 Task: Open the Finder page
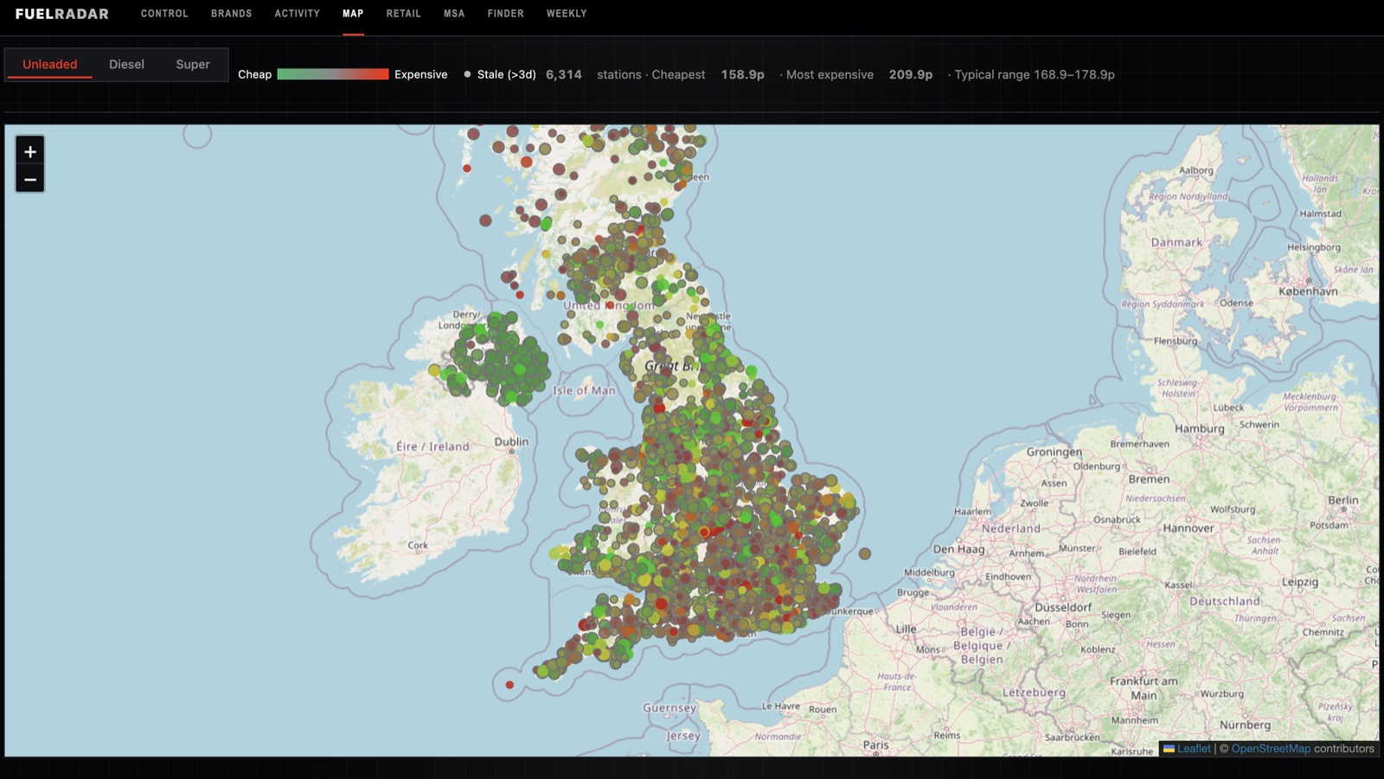[506, 14]
